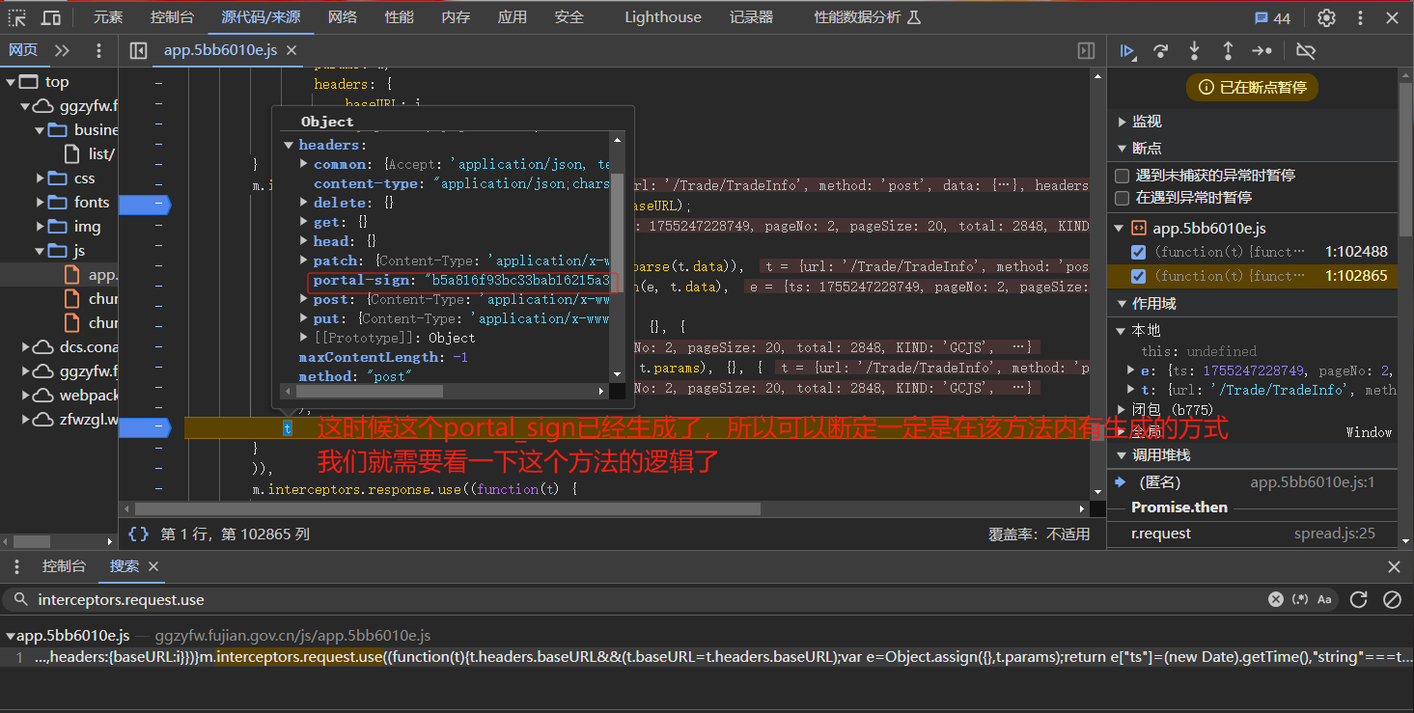Close the app.5bb6010e.js file tab

tap(291, 50)
